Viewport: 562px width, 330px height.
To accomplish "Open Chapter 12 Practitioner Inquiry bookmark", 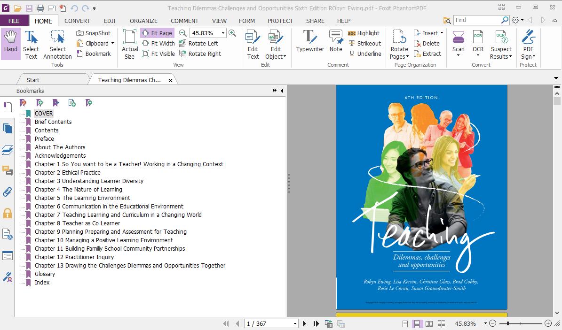I will 74,257.
